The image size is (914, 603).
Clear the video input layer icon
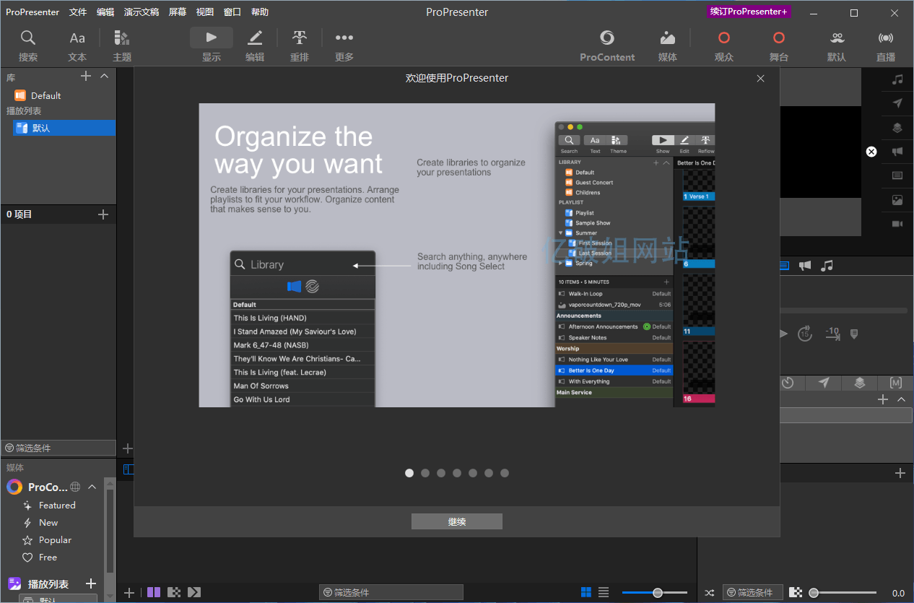click(897, 224)
